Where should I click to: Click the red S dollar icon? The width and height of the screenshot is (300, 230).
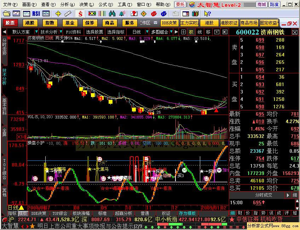pyautogui.click(x=81, y=13)
